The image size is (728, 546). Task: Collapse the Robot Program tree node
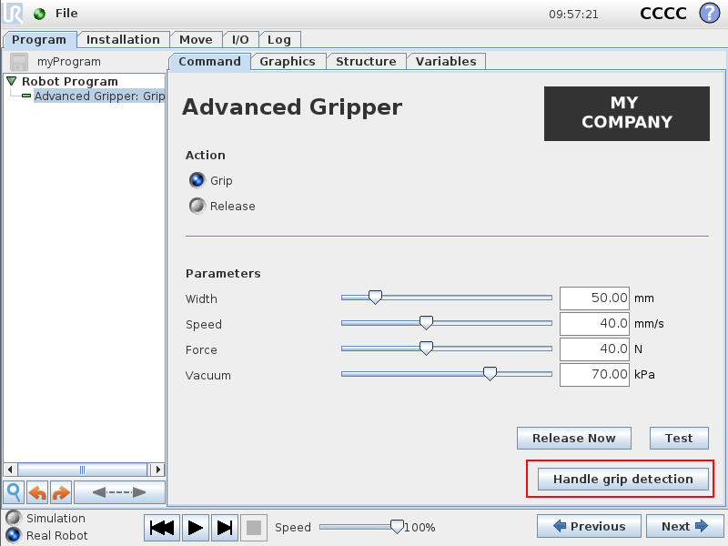12,82
